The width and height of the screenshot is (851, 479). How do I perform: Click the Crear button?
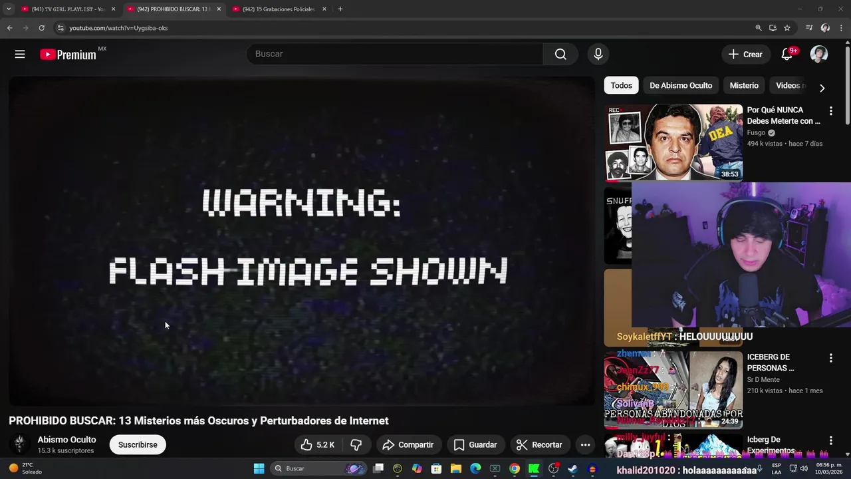(x=745, y=55)
